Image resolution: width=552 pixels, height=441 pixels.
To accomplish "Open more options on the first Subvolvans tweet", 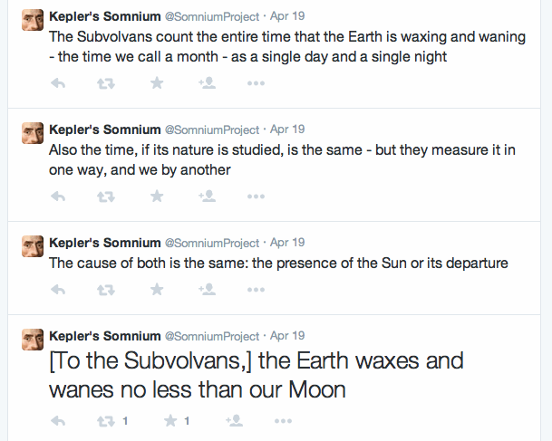I will (256, 83).
